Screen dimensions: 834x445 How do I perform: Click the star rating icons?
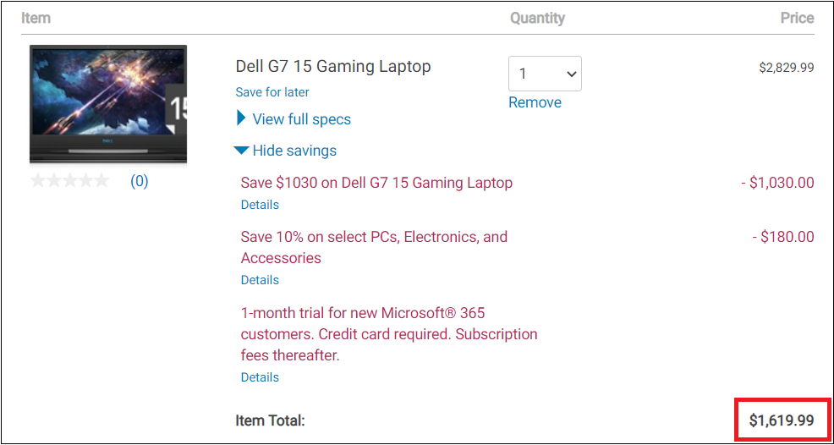point(69,181)
